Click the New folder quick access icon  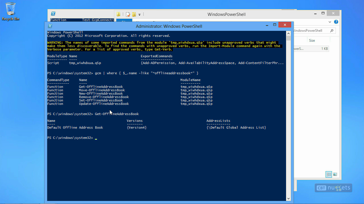click(134, 14)
